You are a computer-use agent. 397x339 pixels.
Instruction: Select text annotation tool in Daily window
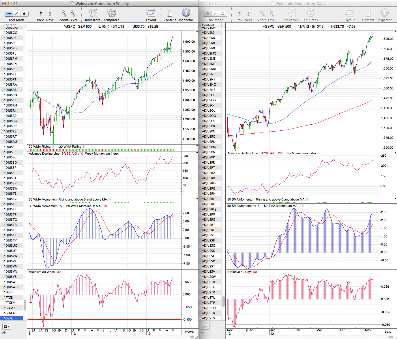[x=223, y=14]
